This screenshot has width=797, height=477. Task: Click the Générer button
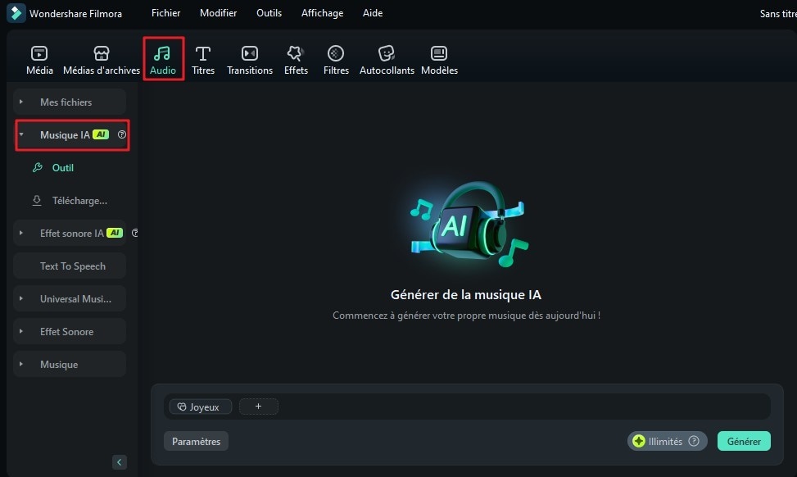coord(744,441)
